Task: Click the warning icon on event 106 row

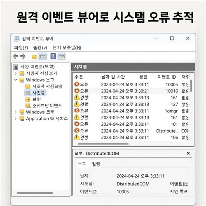Action: [x=77, y=137]
